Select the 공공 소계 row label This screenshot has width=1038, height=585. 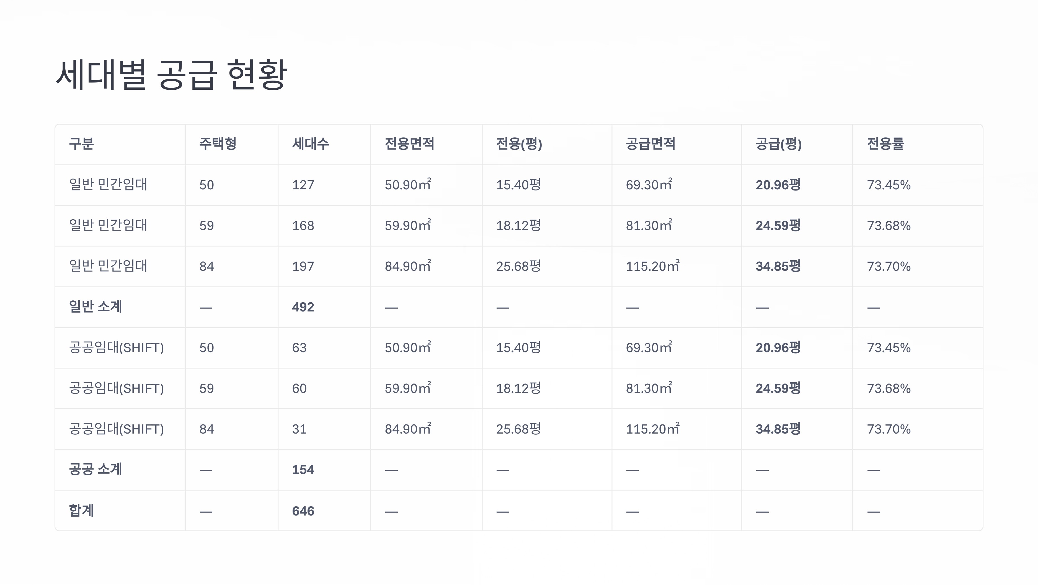[x=95, y=469]
